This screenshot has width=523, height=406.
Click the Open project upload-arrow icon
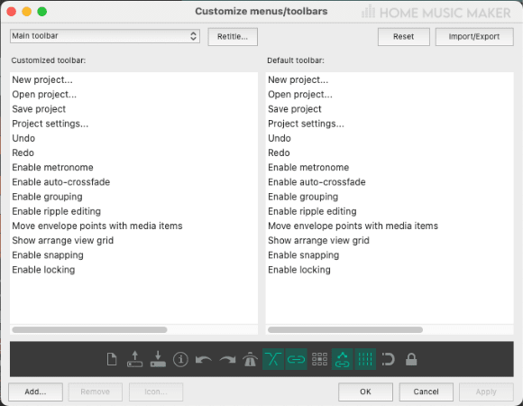(x=134, y=359)
